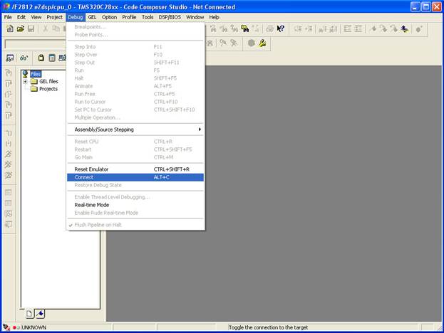Click Restore Debug State menu entry
444x333 pixels.
(x=135, y=185)
